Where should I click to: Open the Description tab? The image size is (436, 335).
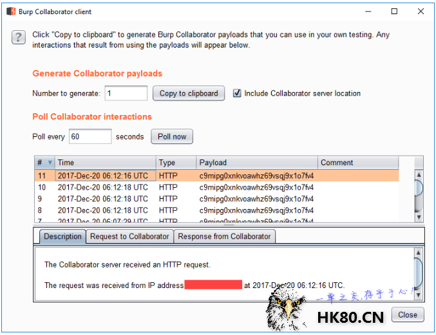(62, 237)
